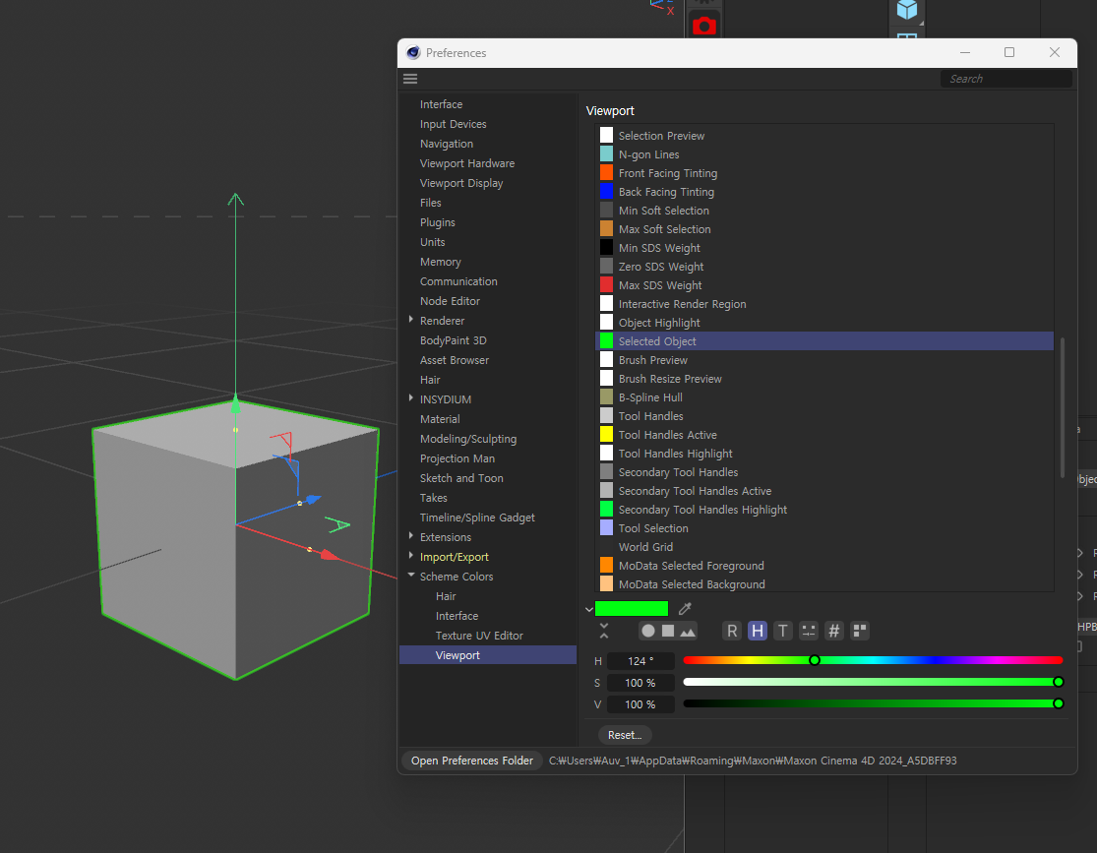Switch to color wheel mode
Image resolution: width=1097 pixels, height=853 pixels.
point(648,631)
